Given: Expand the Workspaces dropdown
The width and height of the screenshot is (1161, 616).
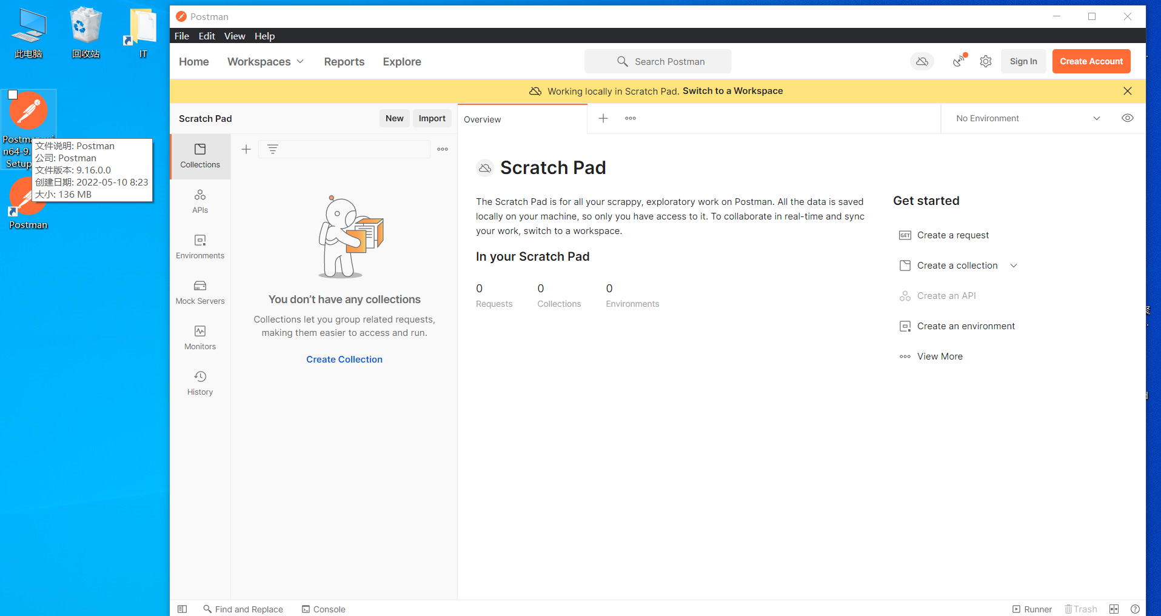Looking at the screenshot, I should [x=266, y=62].
